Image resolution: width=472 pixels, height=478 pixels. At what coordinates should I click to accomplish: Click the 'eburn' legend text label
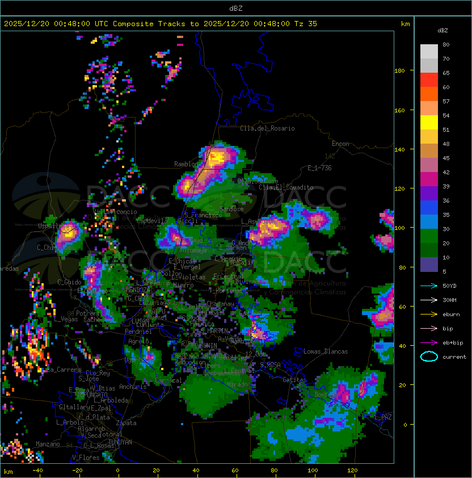(x=451, y=315)
